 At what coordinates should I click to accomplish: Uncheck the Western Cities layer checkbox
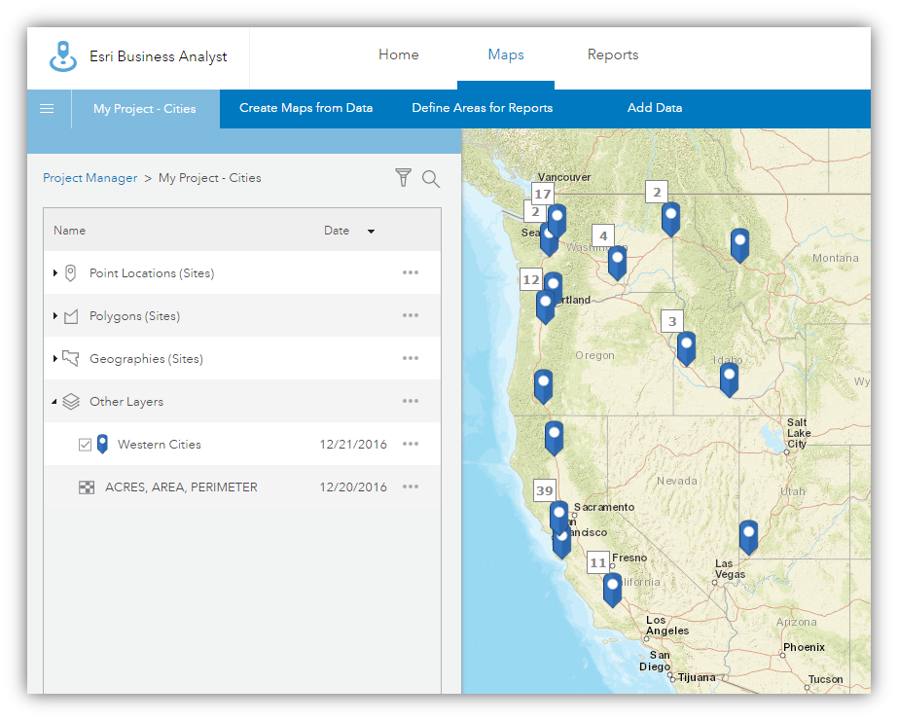tap(85, 445)
